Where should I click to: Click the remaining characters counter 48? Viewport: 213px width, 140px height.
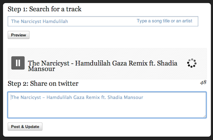(x=203, y=82)
